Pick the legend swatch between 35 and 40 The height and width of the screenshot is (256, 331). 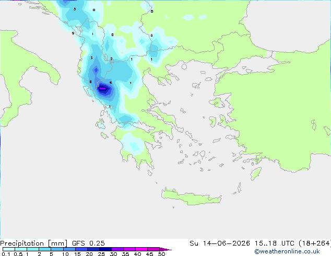[129, 249]
